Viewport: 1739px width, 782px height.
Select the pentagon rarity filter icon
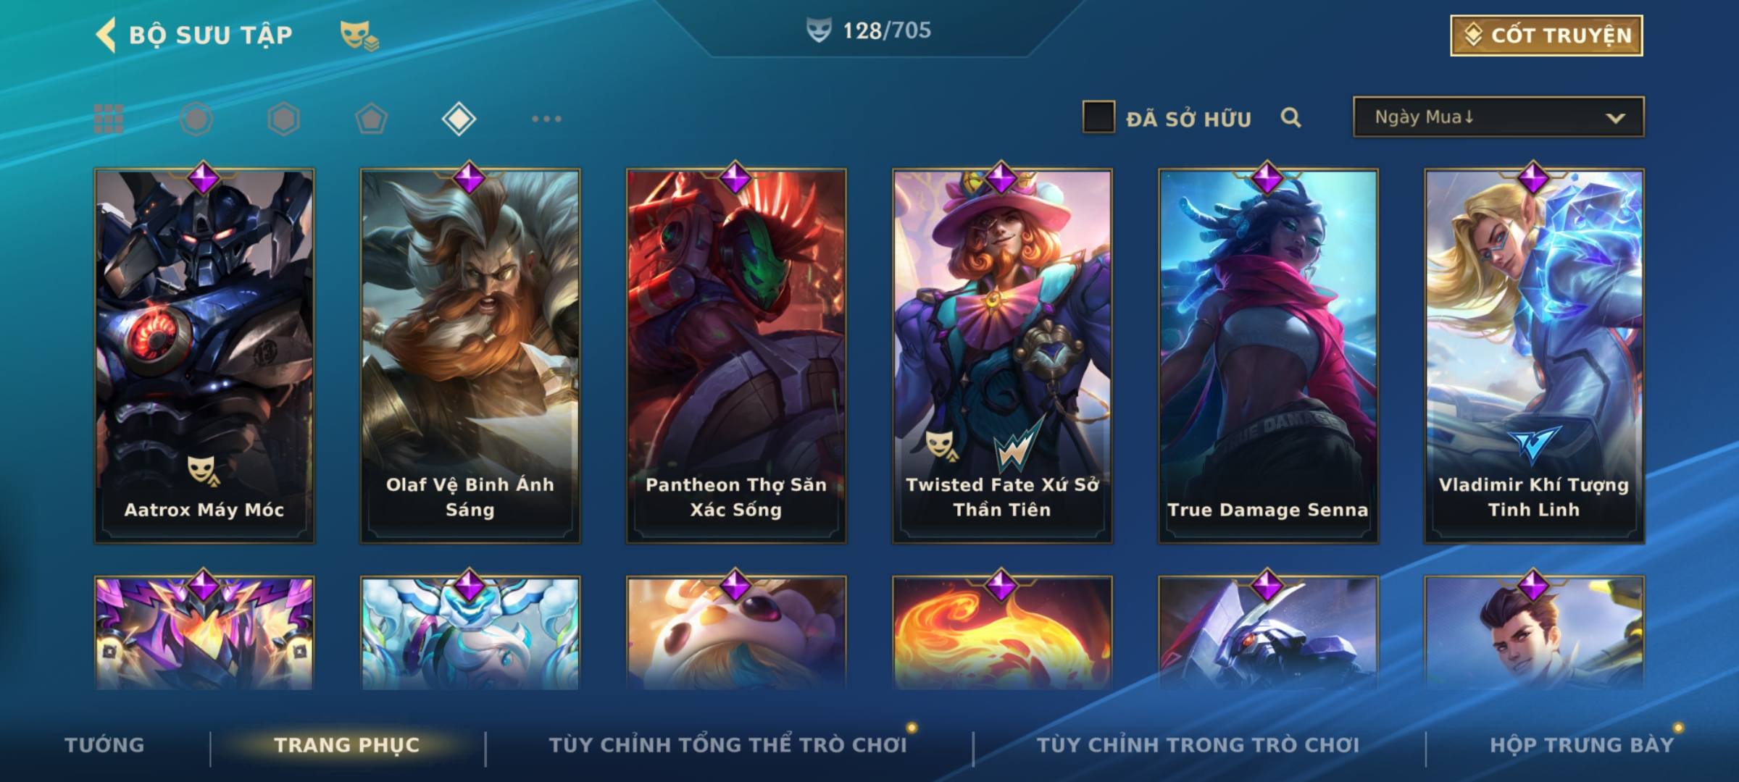click(x=371, y=119)
